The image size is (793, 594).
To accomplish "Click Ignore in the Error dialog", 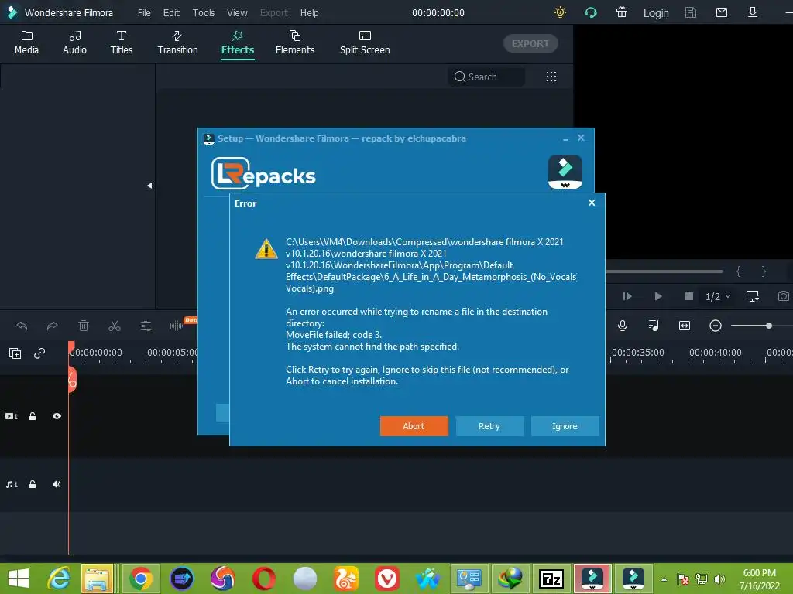I will click(565, 426).
